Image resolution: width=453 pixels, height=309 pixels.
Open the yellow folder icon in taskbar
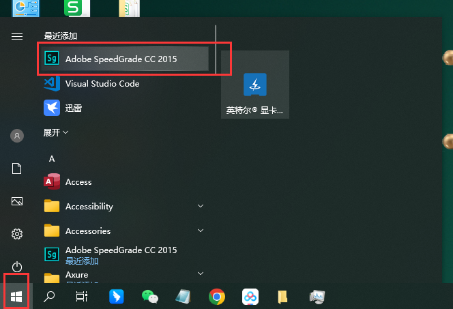(282, 297)
